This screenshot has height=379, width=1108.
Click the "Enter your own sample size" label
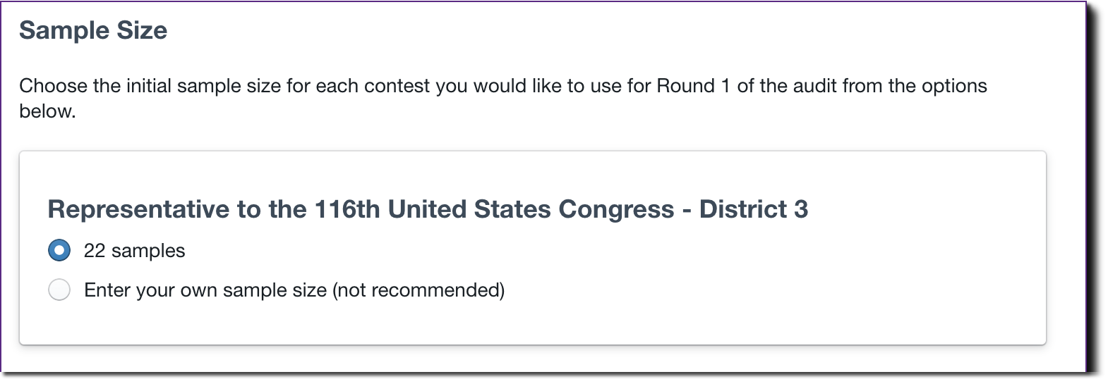point(205,290)
